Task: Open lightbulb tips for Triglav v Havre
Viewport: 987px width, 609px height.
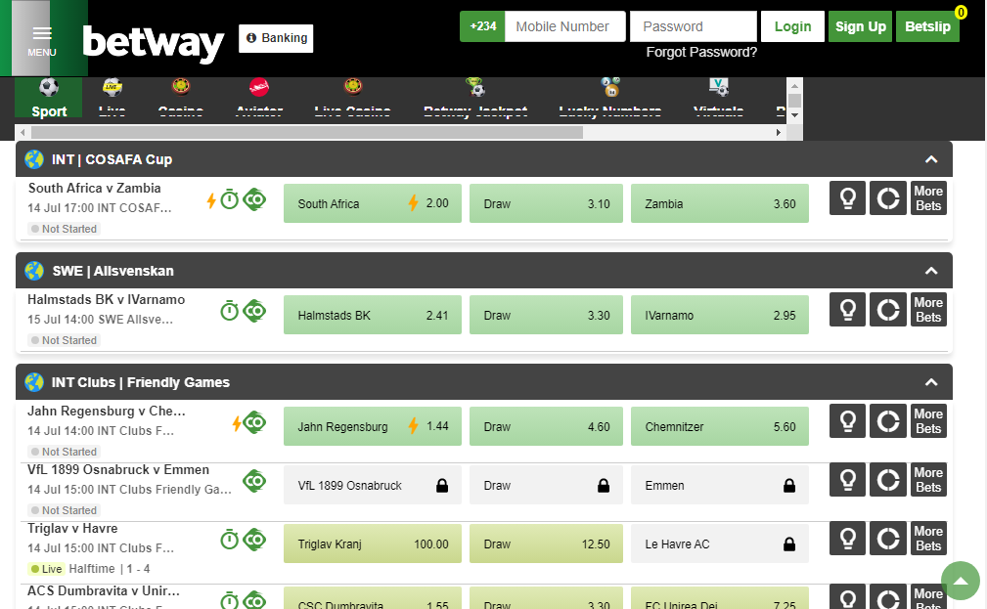Action: [847, 538]
